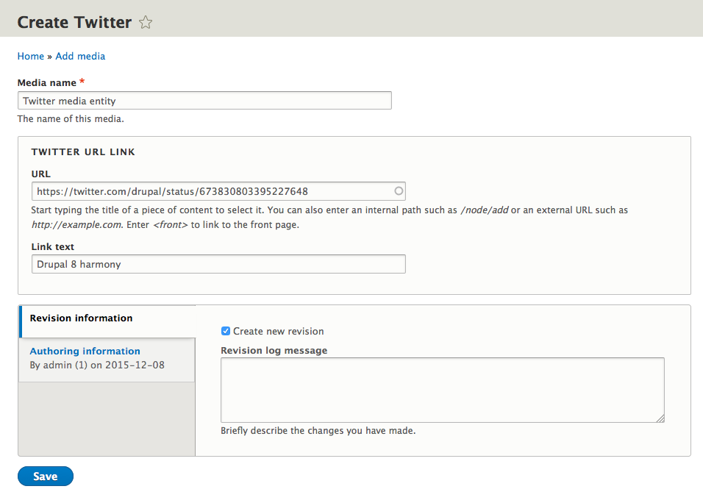Click the 'By admin (1) on 2015-12-08' summary

tap(97, 365)
